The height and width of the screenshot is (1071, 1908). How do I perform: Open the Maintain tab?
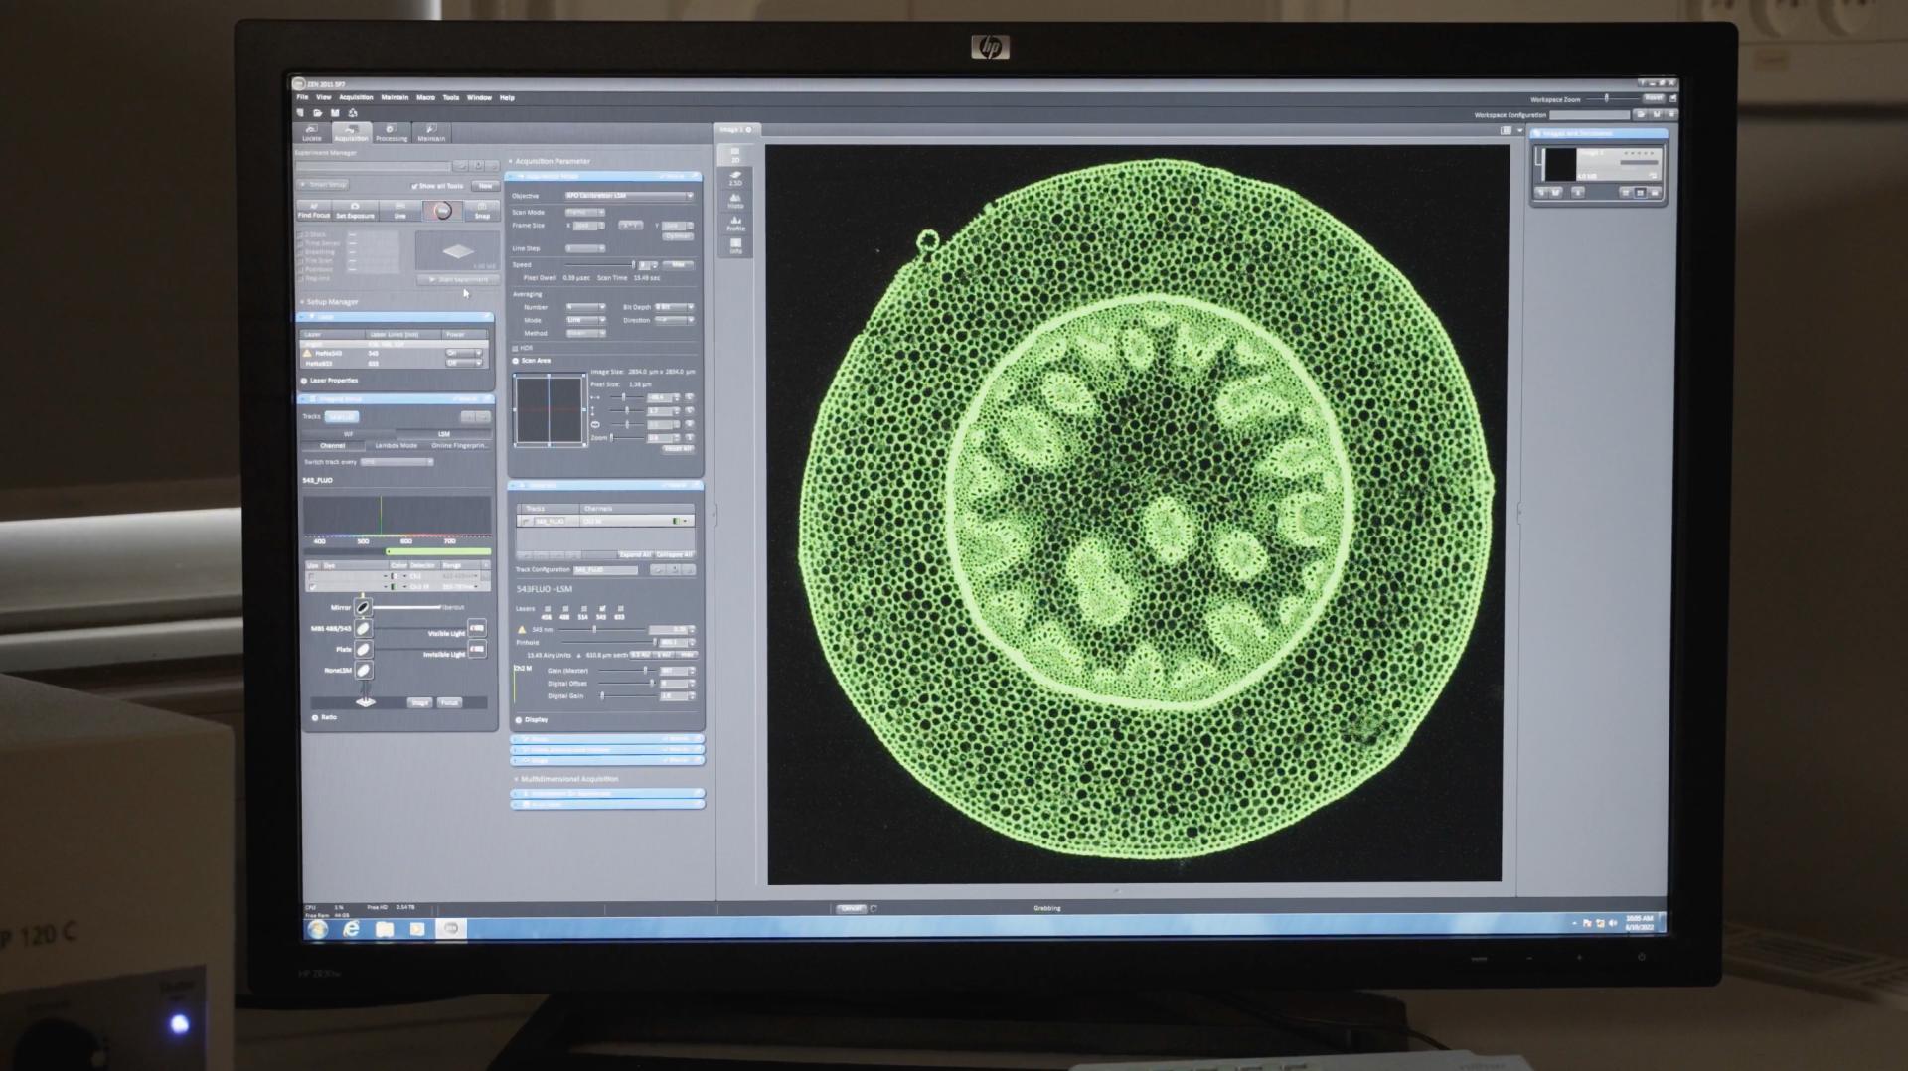[431, 132]
